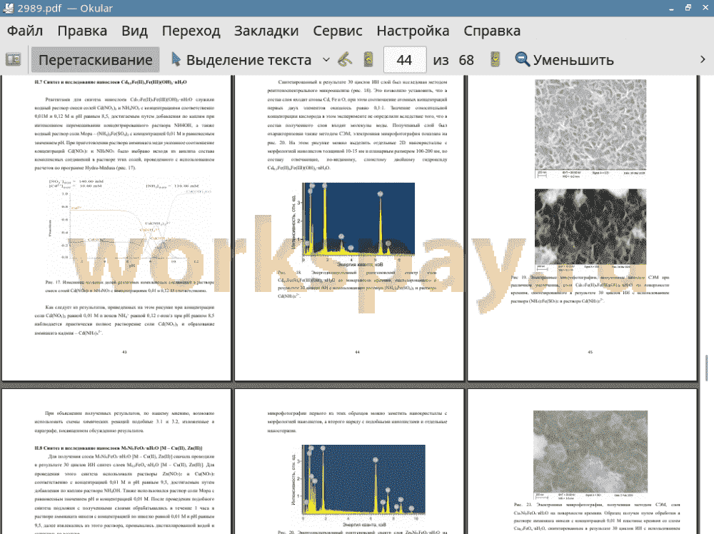Toggle the sidebar panel icon in toolbar
Image resolution: width=714 pixels, height=534 pixels.
pos(13,60)
